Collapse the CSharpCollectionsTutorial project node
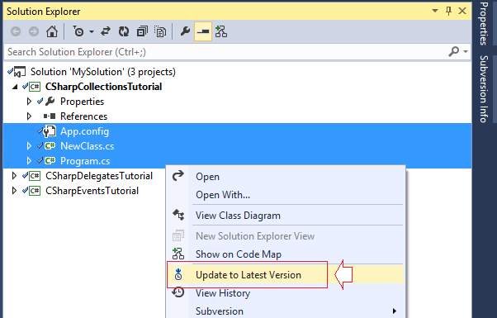 (15, 87)
